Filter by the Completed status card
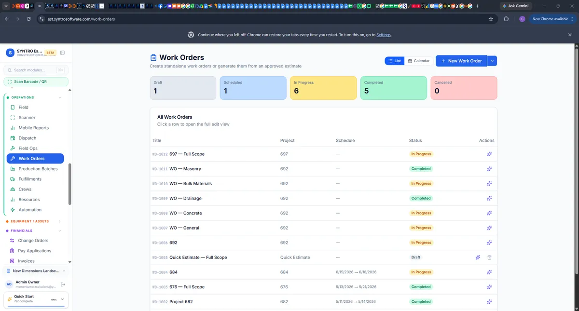Image resolution: width=579 pixels, height=311 pixels. pos(393,88)
